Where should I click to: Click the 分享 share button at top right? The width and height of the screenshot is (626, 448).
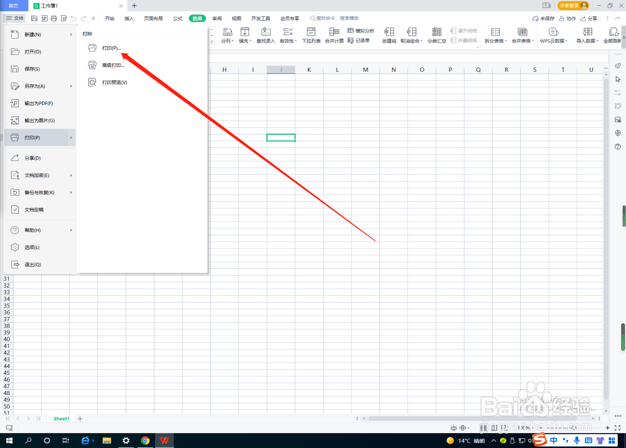pos(589,18)
